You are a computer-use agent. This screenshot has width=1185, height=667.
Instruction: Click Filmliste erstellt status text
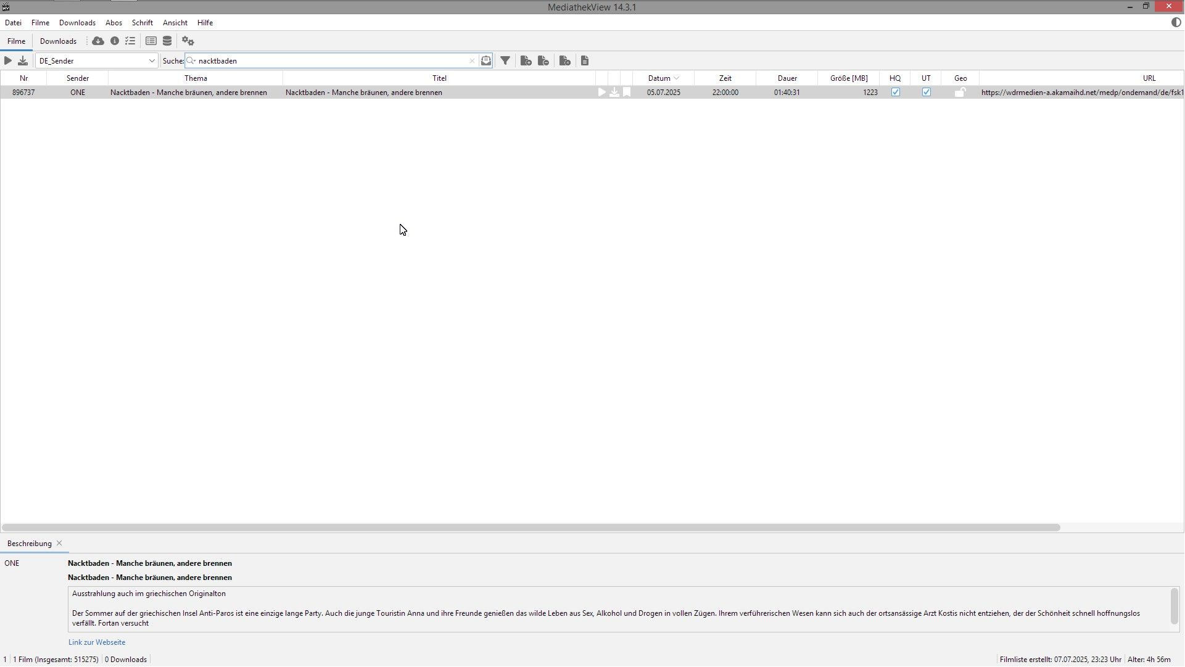tap(1060, 660)
